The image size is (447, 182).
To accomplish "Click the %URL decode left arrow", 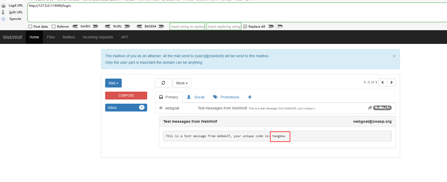I will (x=108, y=26).
